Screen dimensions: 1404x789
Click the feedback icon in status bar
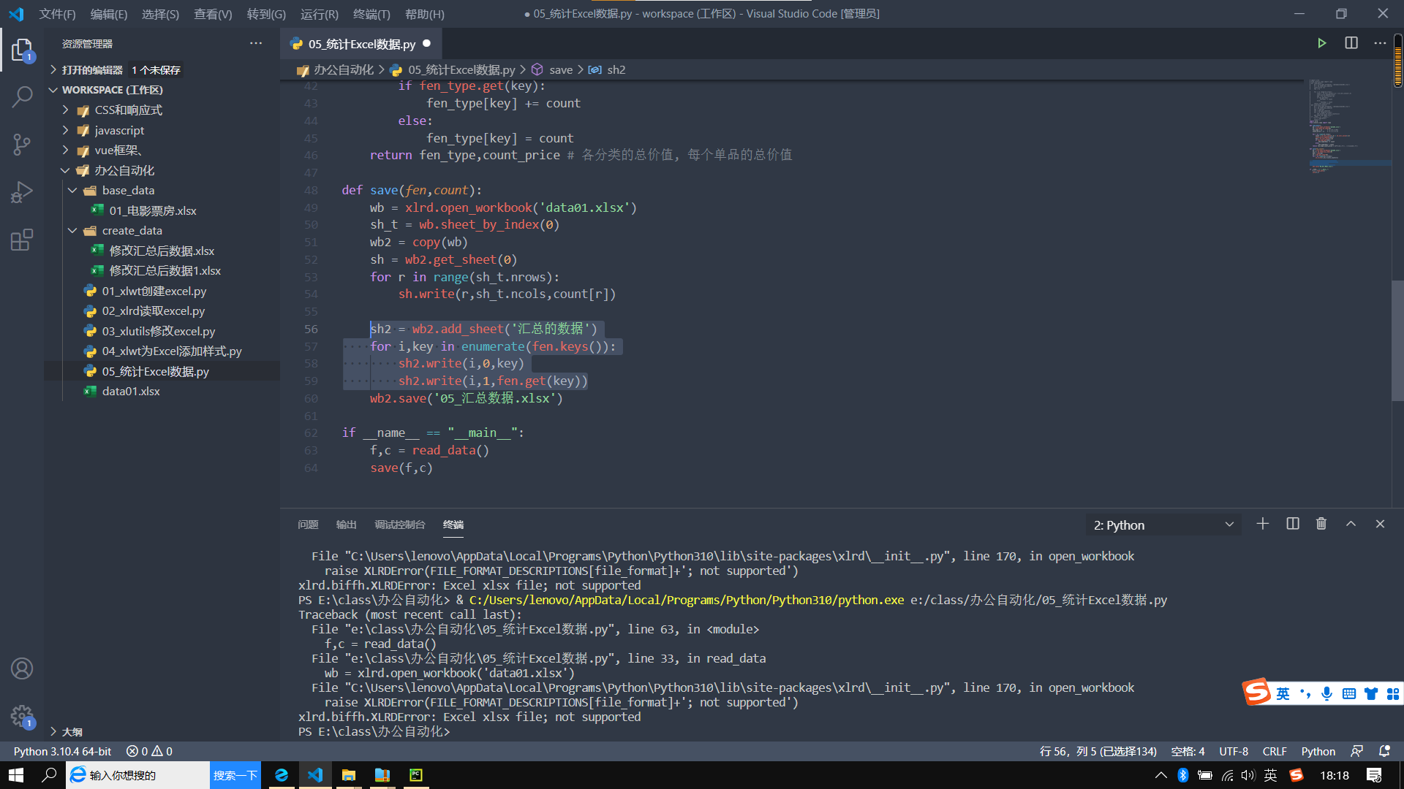tap(1357, 751)
